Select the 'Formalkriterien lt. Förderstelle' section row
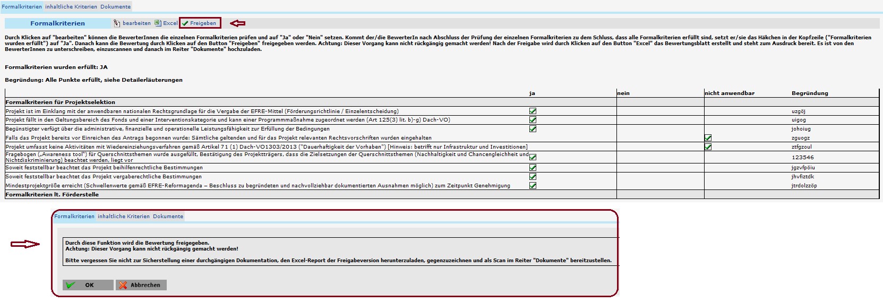The height and width of the screenshot is (302, 883). click(52, 195)
